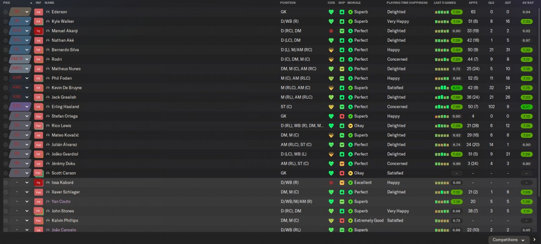Click Erling Haaland's 8.27 average rating pill
Image resolution: width=541 pixels, height=244 pixels.
coord(526,107)
